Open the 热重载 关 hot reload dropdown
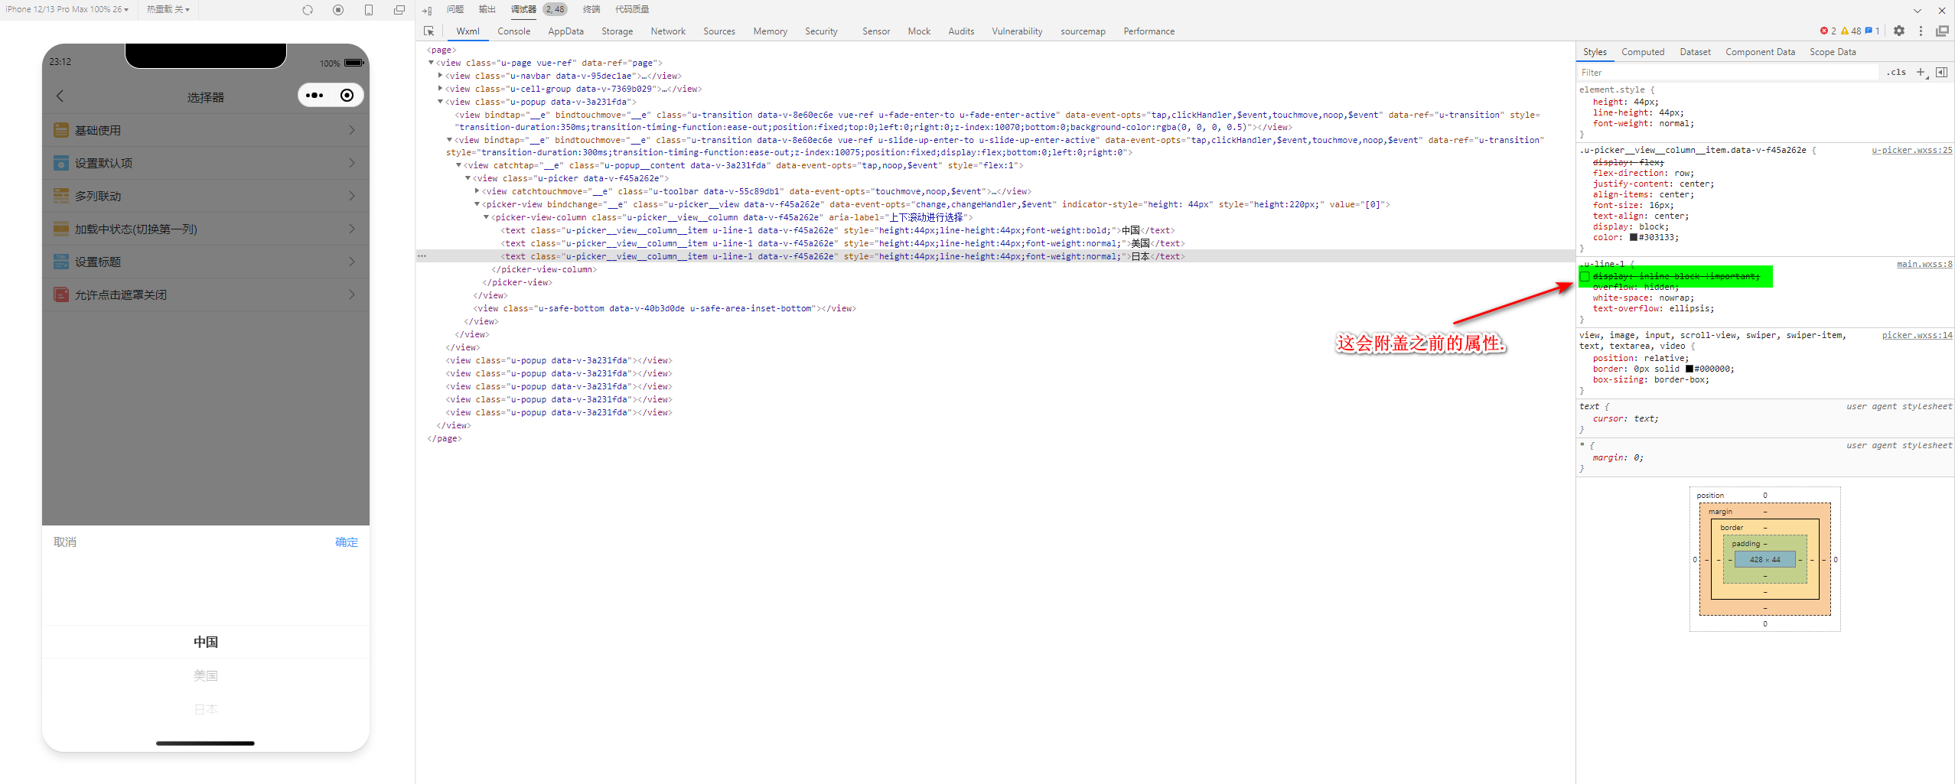 pos(168,9)
